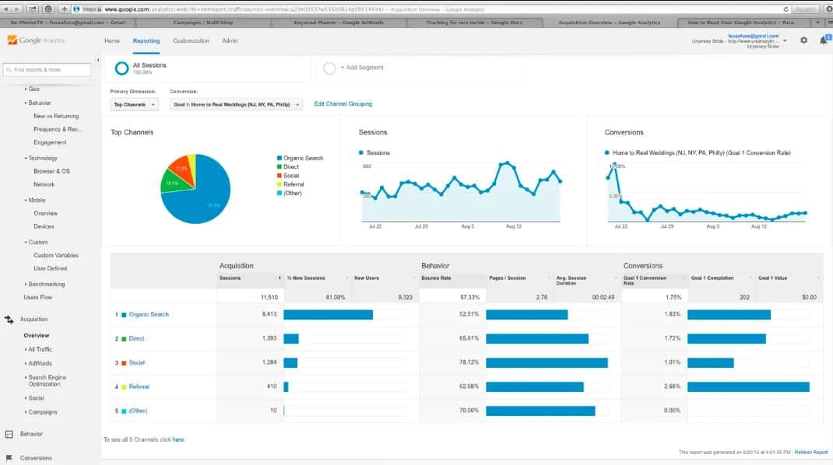Open the Organic Search channel link
833x465 pixels.
(149, 315)
